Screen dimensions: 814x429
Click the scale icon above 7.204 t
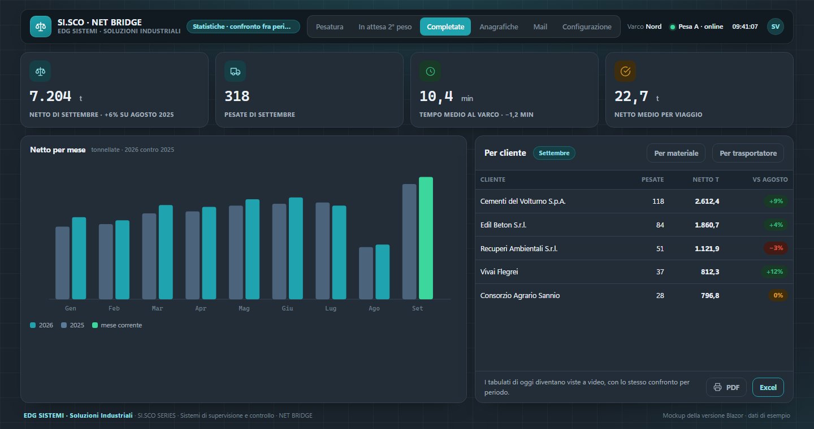point(40,71)
